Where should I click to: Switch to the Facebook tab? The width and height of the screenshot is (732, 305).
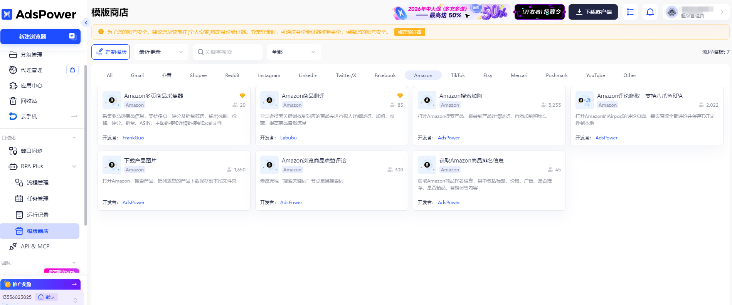385,75
